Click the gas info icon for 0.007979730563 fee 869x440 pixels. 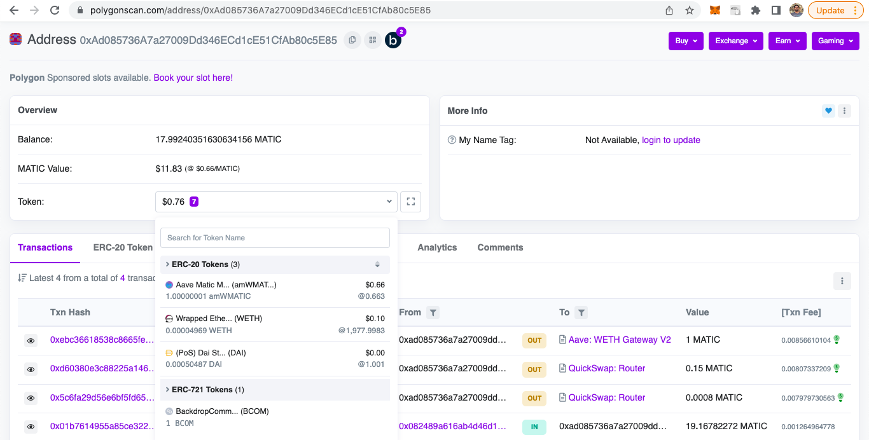tap(840, 397)
